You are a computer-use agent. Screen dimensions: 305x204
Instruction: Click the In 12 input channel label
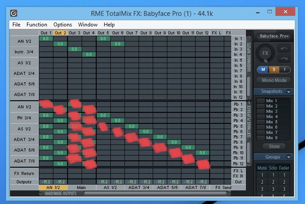(238, 97)
